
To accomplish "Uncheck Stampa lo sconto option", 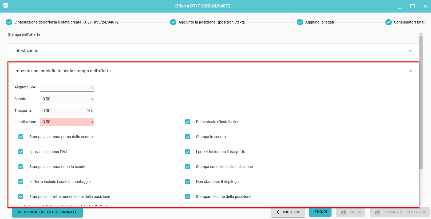I will pos(188,137).
